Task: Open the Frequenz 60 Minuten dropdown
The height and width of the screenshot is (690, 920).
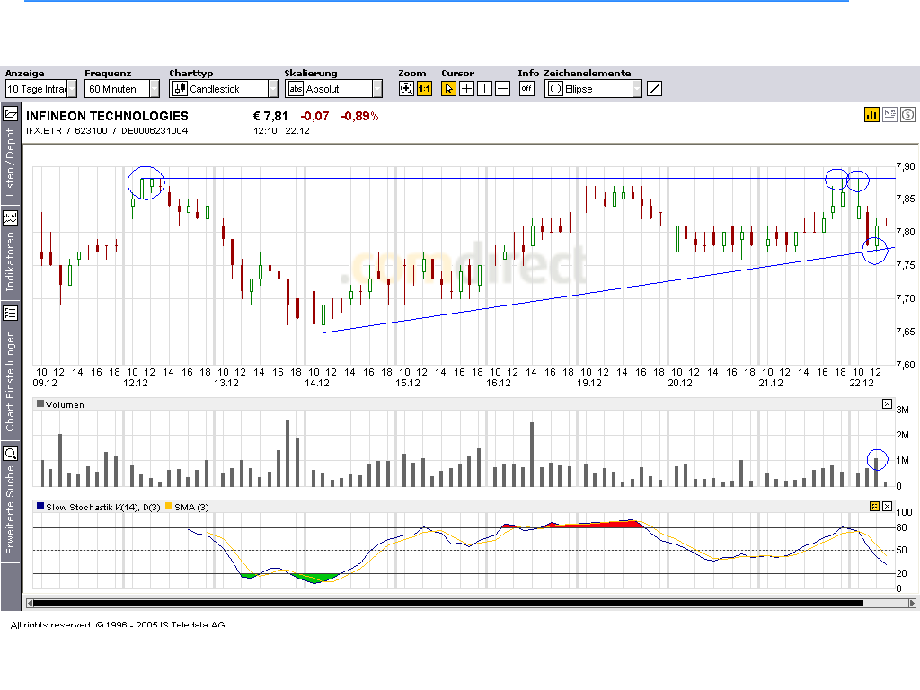Action: [x=122, y=89]
